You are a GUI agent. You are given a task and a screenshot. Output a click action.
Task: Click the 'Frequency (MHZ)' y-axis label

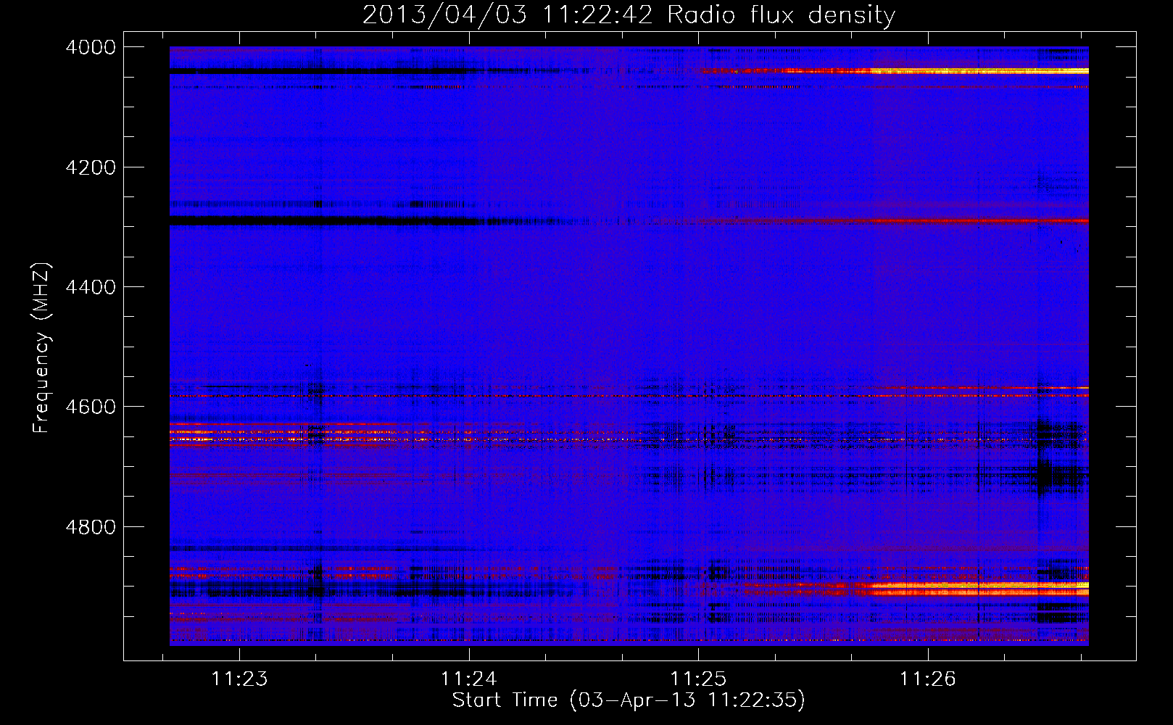(x=41, y=349)
